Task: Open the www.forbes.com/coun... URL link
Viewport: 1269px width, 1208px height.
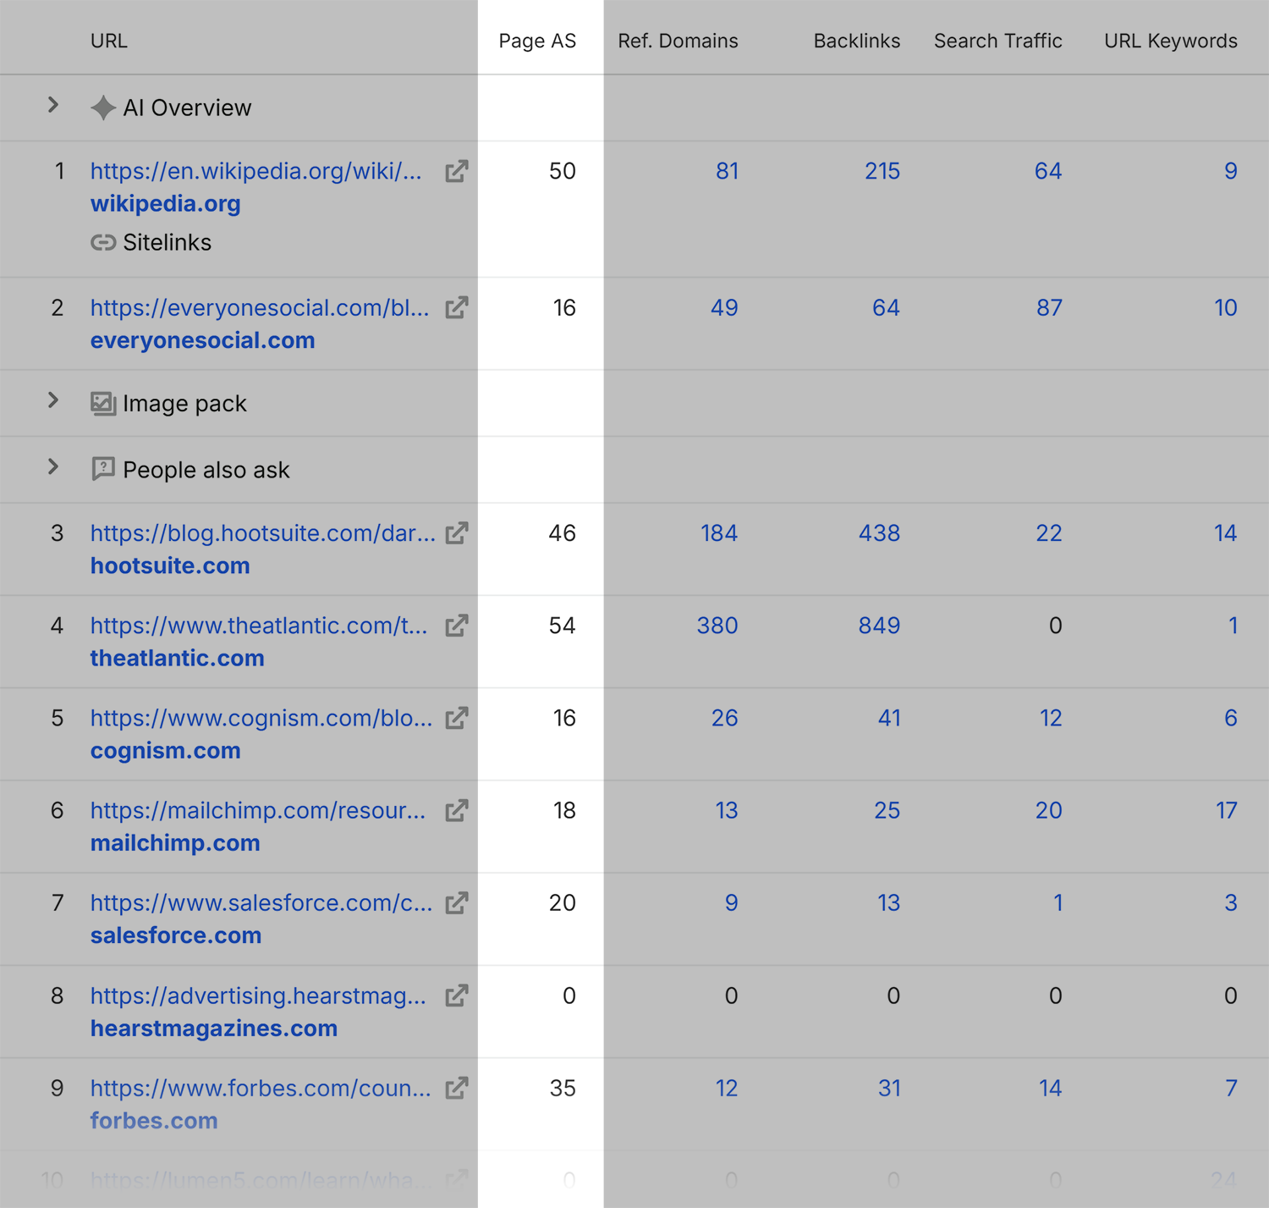Action: coord(261,1088)
